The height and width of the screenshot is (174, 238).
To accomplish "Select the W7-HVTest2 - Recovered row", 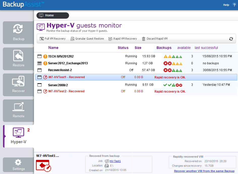I will tap(136, 91).
